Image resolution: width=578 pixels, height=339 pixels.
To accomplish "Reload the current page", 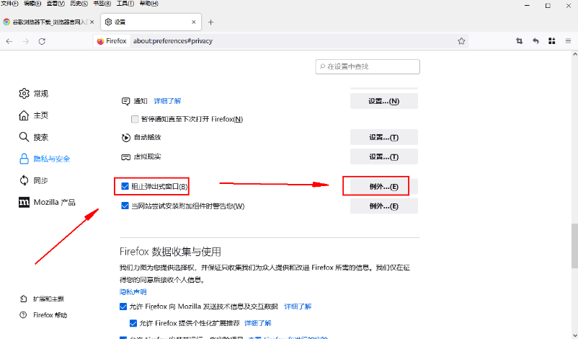I will pos(42,41).
